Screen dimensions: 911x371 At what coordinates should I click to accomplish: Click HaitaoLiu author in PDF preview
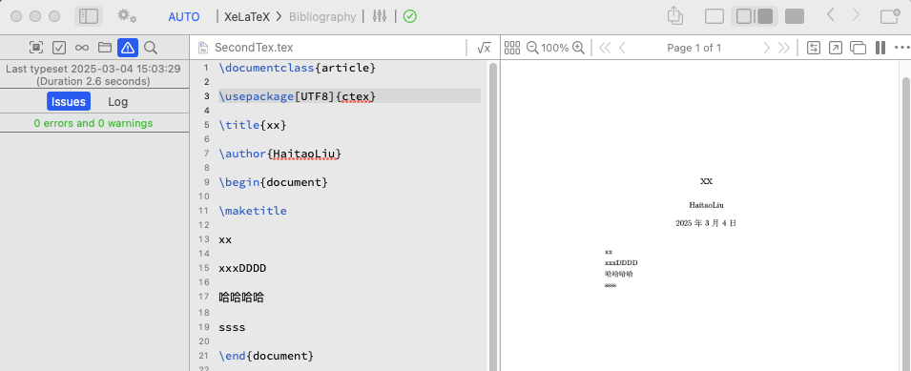706,205
